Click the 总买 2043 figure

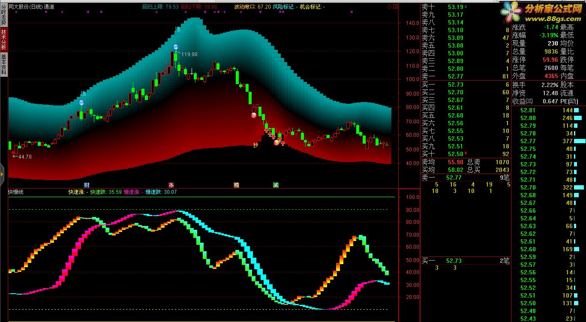click(502, 170)
